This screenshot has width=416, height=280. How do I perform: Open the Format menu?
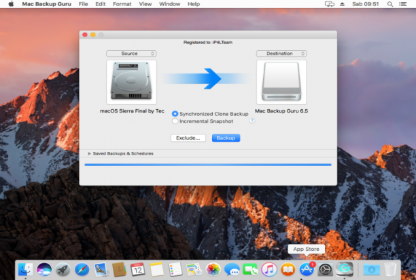coord(122,4)
